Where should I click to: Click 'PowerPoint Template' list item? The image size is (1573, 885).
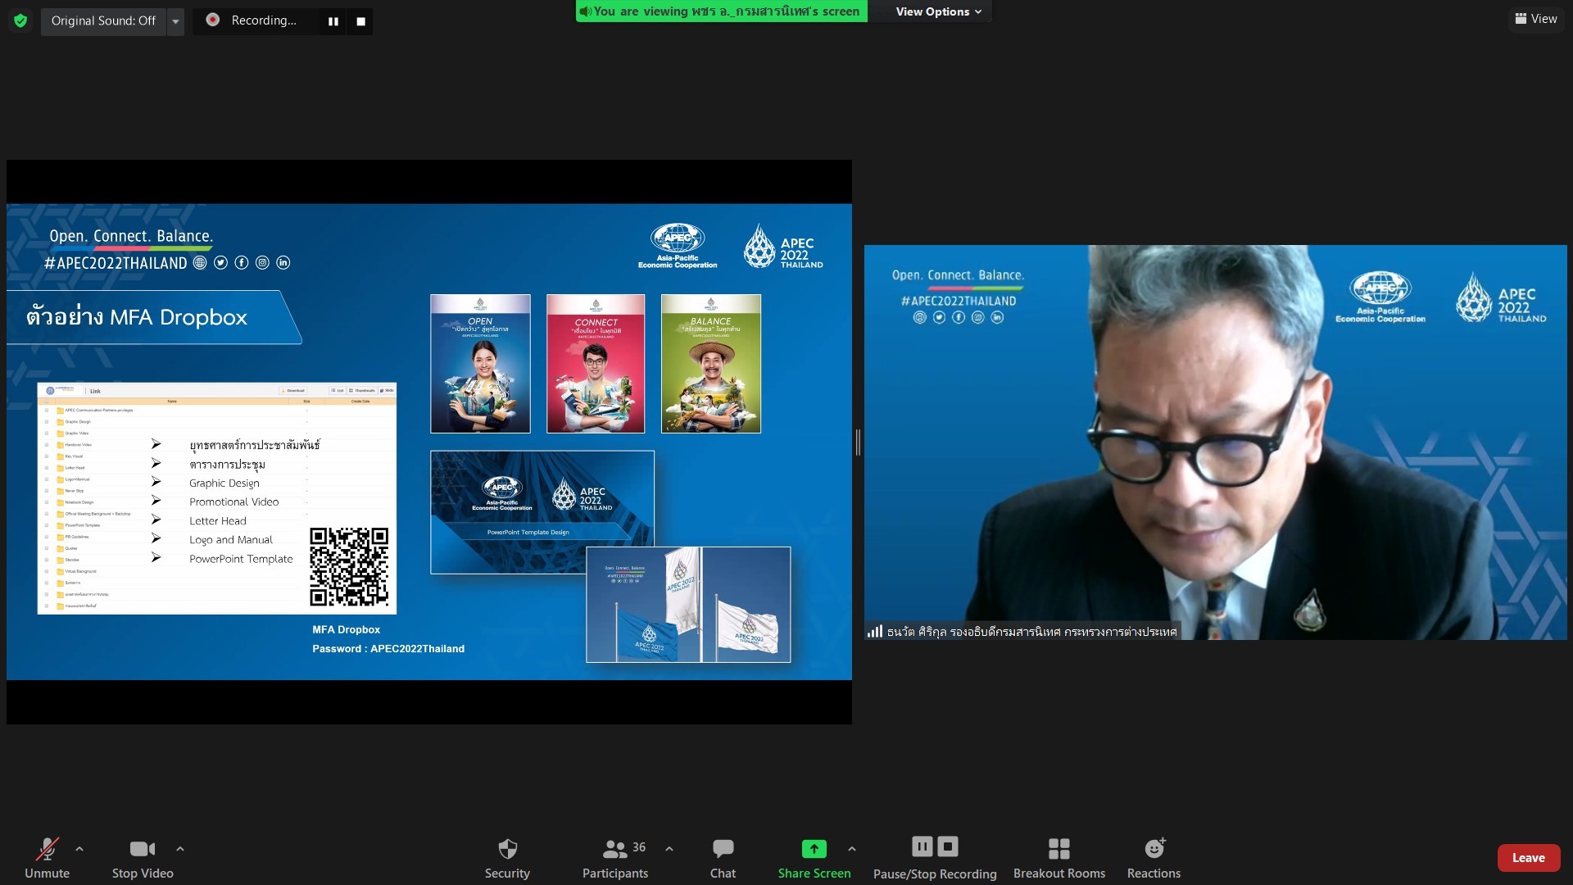coord(241,558)
